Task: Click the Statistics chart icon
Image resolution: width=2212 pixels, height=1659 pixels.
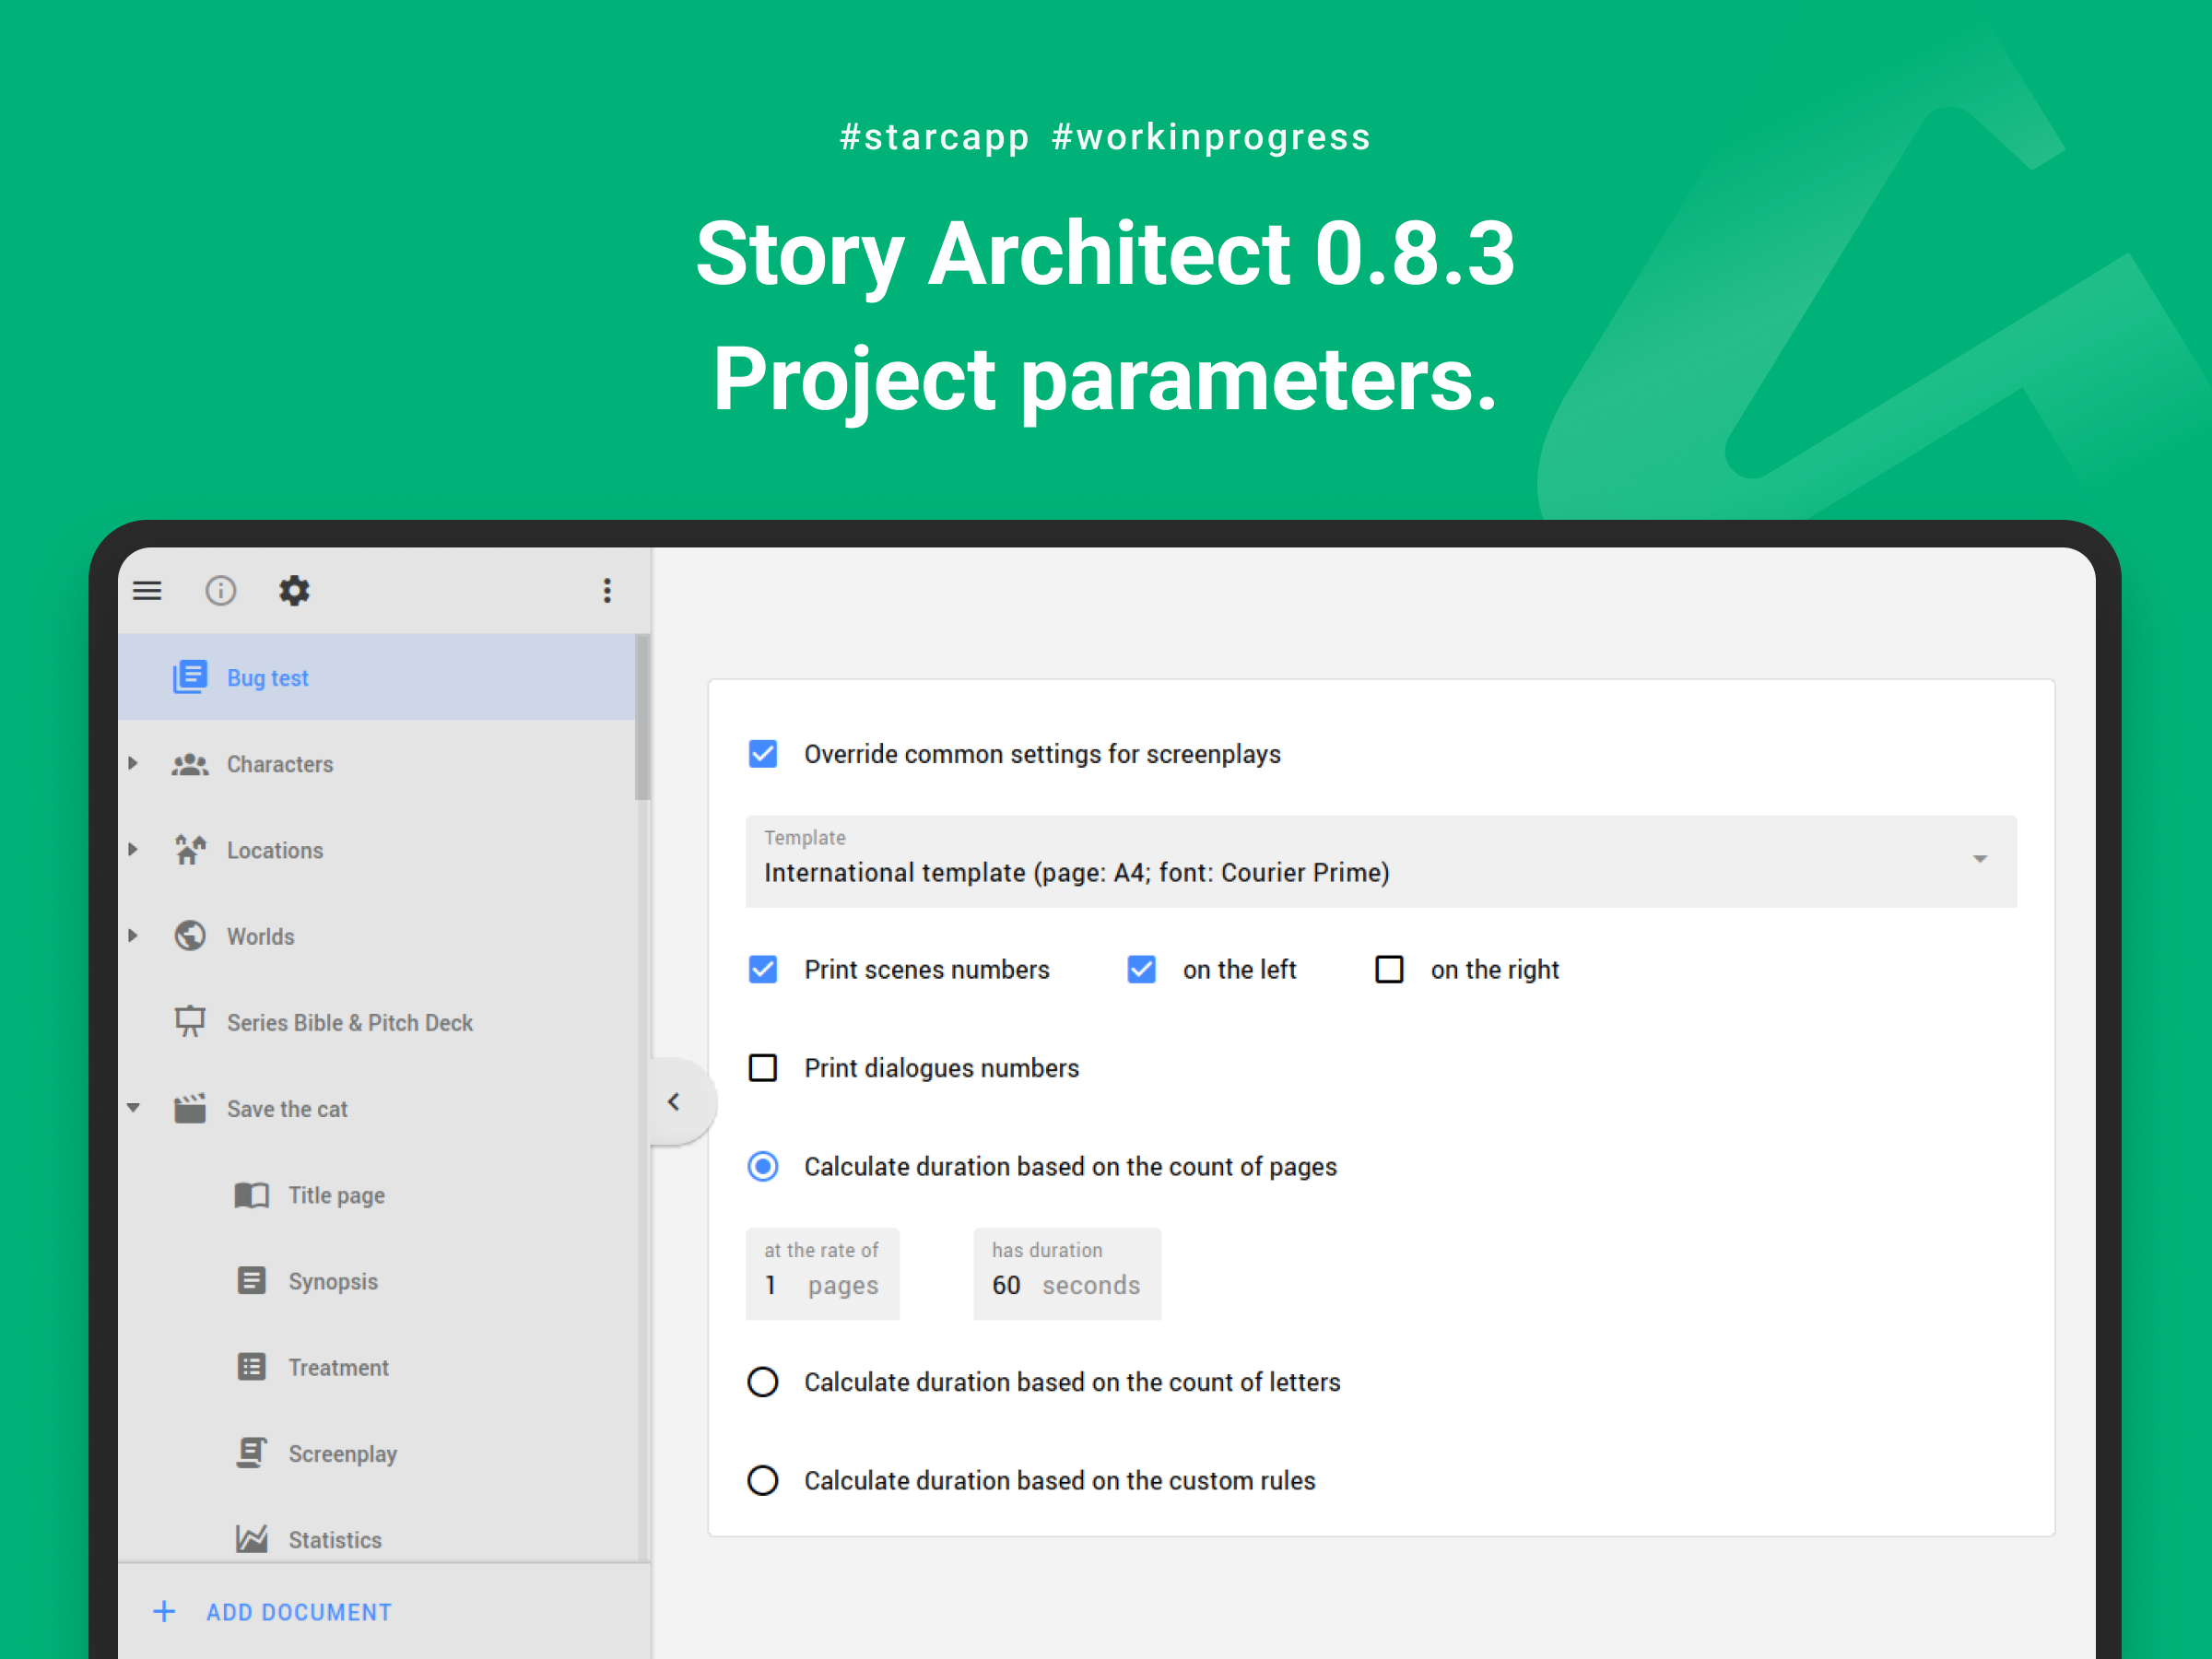Action: click(x=251, y=1539)
